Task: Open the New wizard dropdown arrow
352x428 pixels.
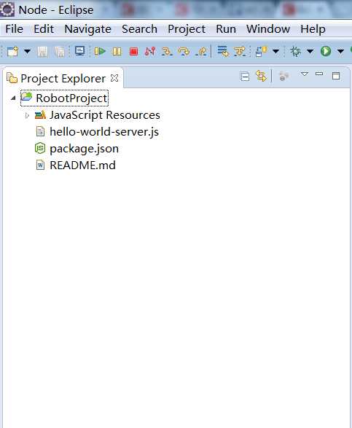Action: point(27,51)
